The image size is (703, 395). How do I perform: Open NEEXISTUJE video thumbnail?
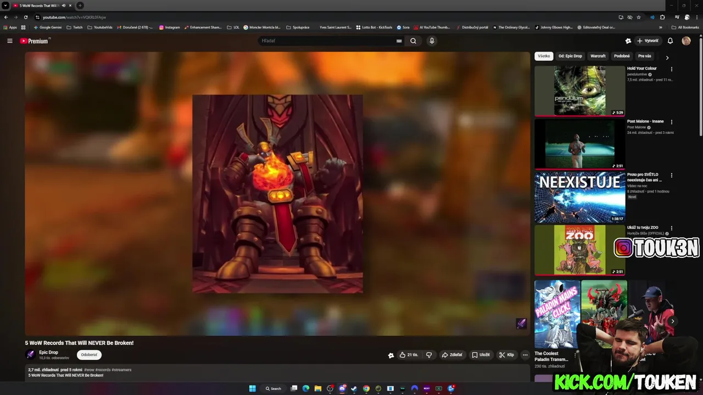pos(579,197)
